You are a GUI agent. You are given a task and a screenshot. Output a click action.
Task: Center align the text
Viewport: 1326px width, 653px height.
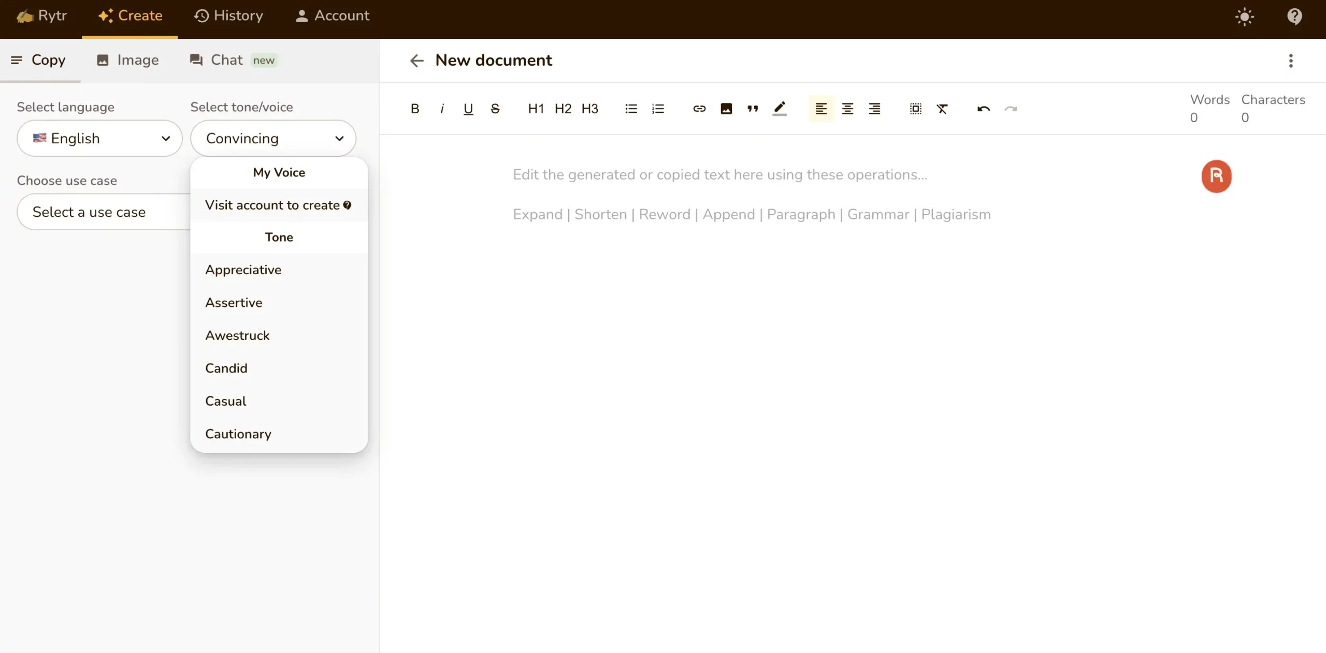click(847, 109)
